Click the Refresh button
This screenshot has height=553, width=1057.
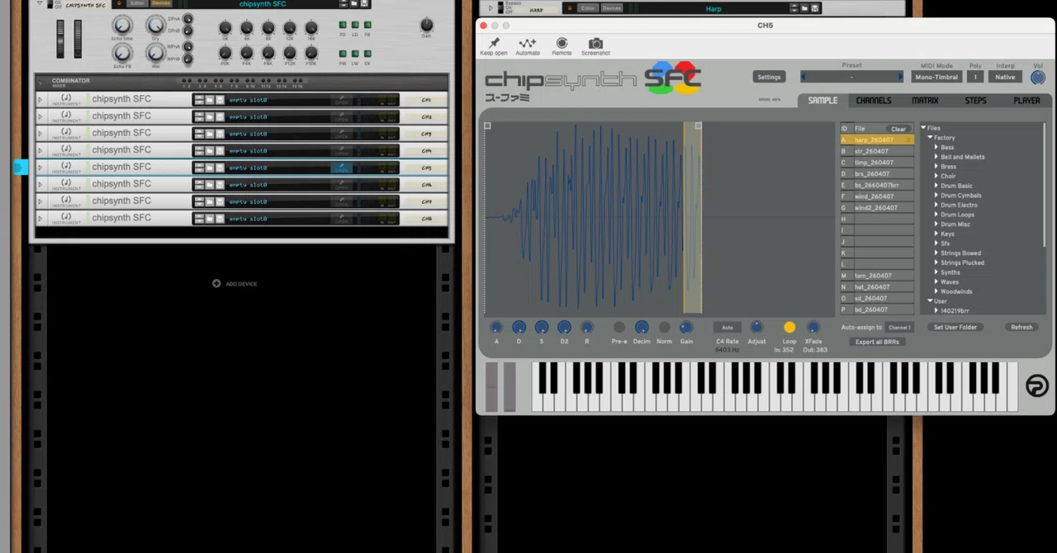[1021, 328]
